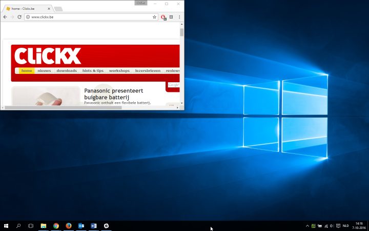Select the 'workshops' navigation item
The image size is (369, 231).
coord(119,71)
